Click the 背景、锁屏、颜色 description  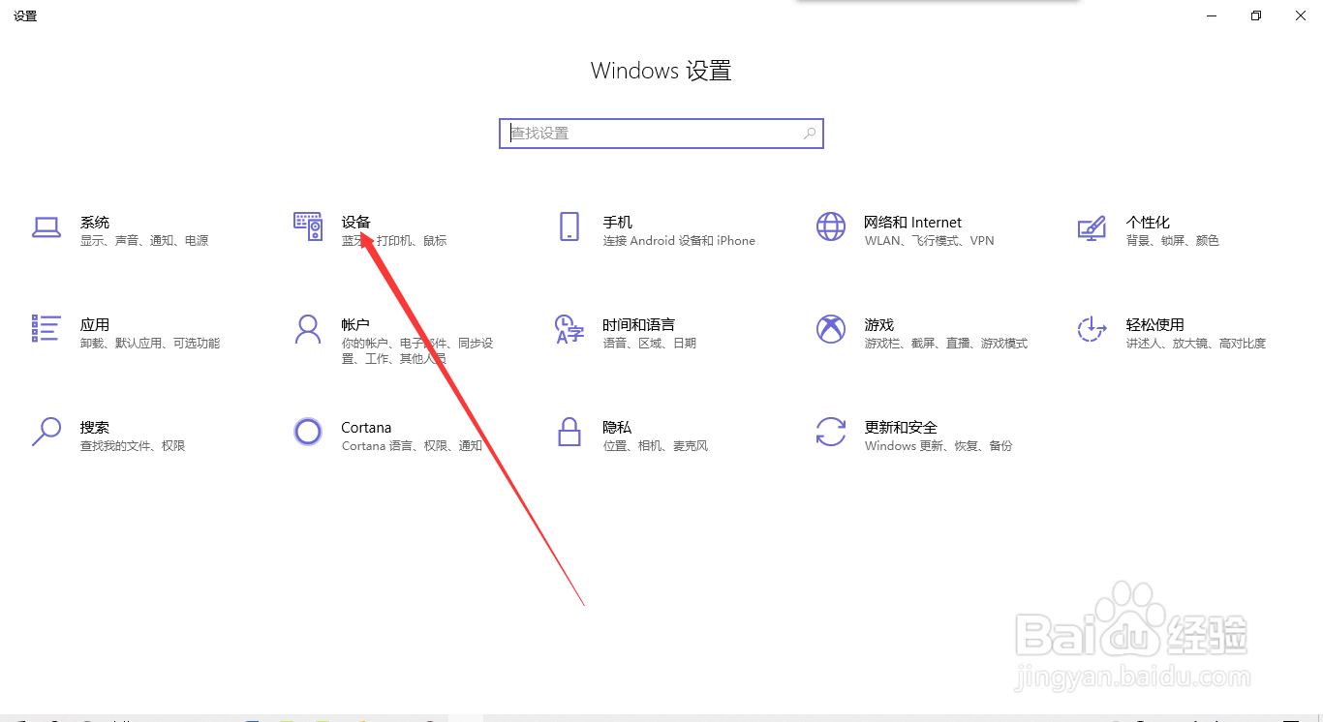(1173, 241)
